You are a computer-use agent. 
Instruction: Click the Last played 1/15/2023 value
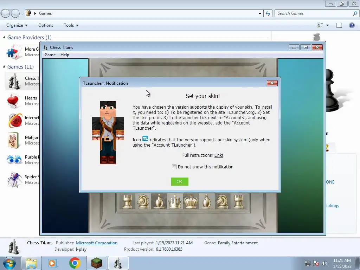pyautogui.click(x=174, y=243)
